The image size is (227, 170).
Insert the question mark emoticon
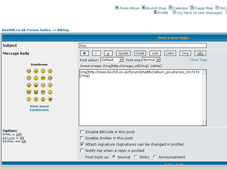tap(36, 99)
